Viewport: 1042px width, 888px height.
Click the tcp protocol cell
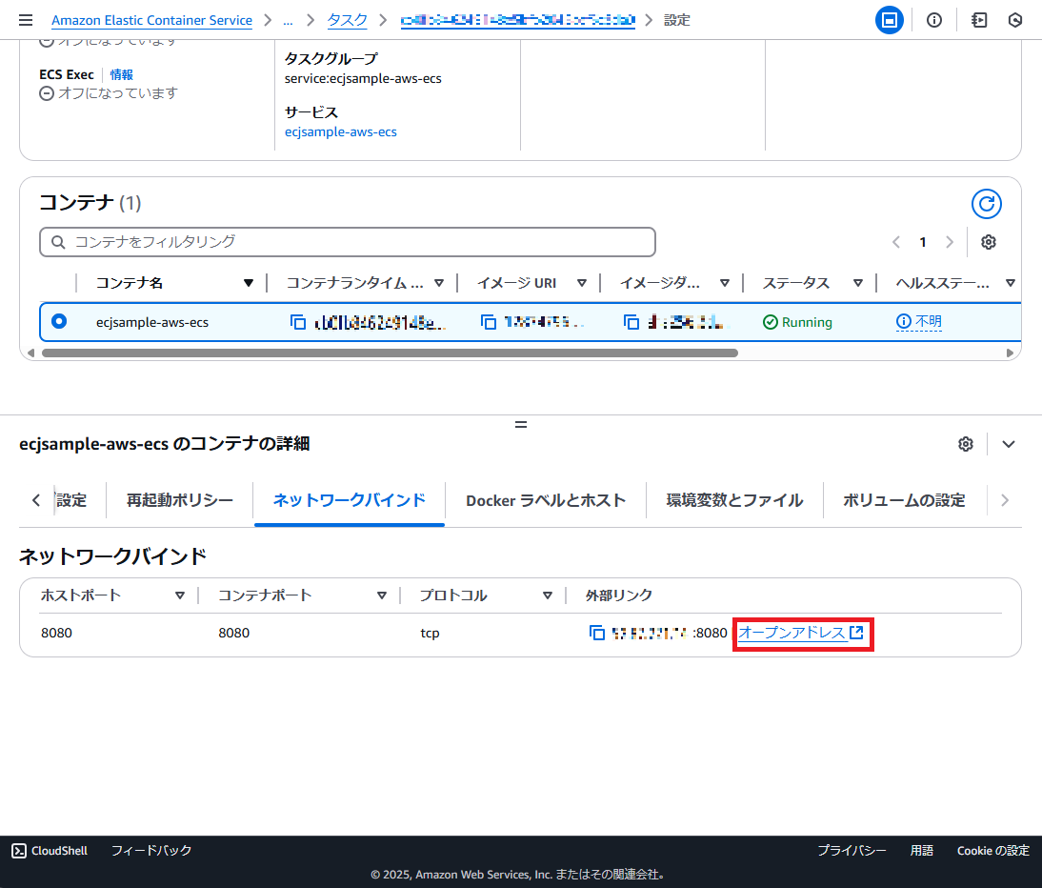(x=430, y=634)
